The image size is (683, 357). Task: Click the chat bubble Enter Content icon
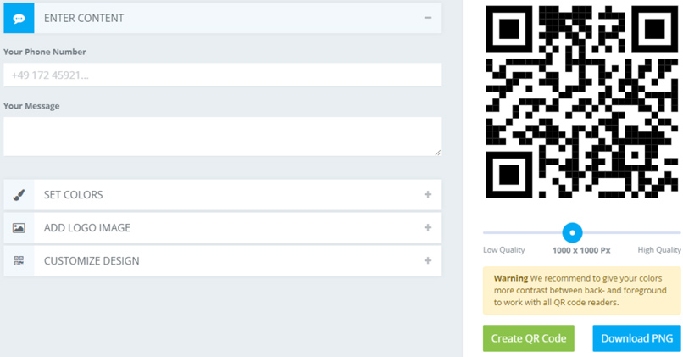[x=19, y=19]
